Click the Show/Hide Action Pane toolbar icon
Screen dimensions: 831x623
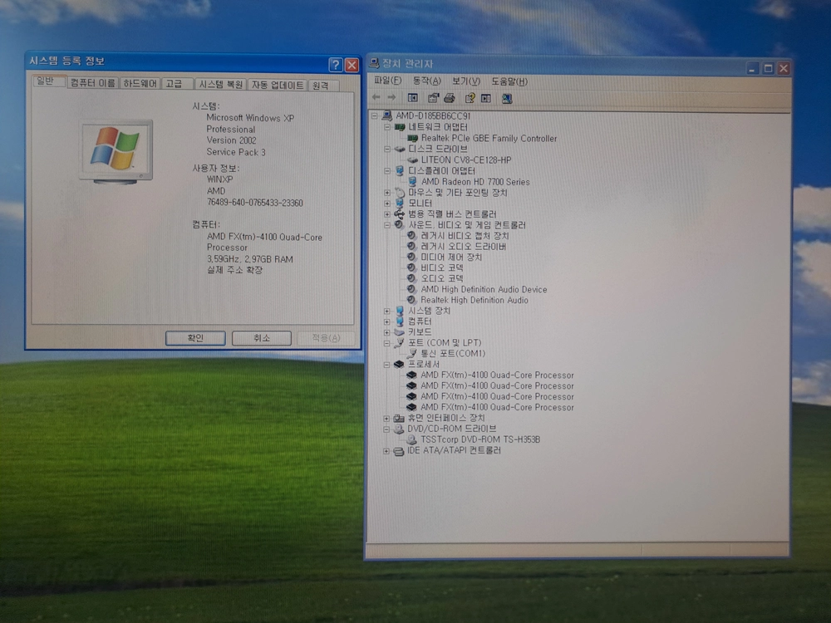coord(485,99)
